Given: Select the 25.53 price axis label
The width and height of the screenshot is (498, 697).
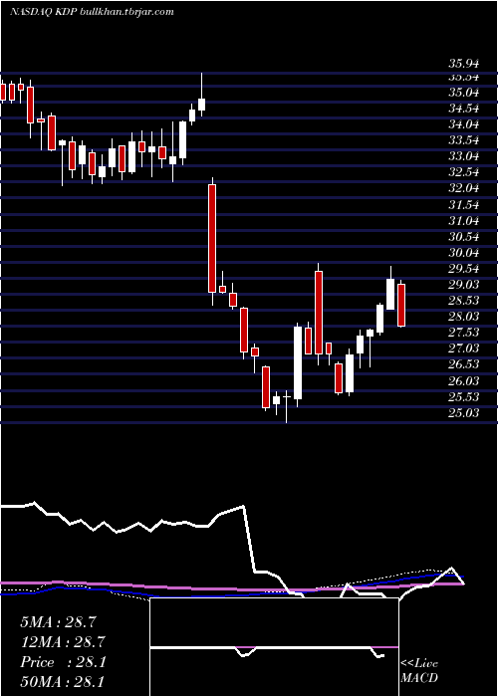Looking at the screenshot, I should (464, 396).
